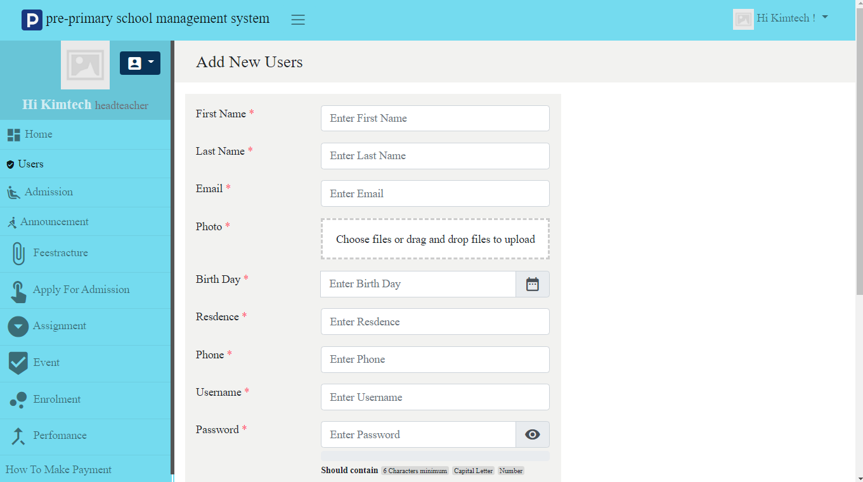
Task: Expand the Assignment menu chevron
Action: point(18,326)
